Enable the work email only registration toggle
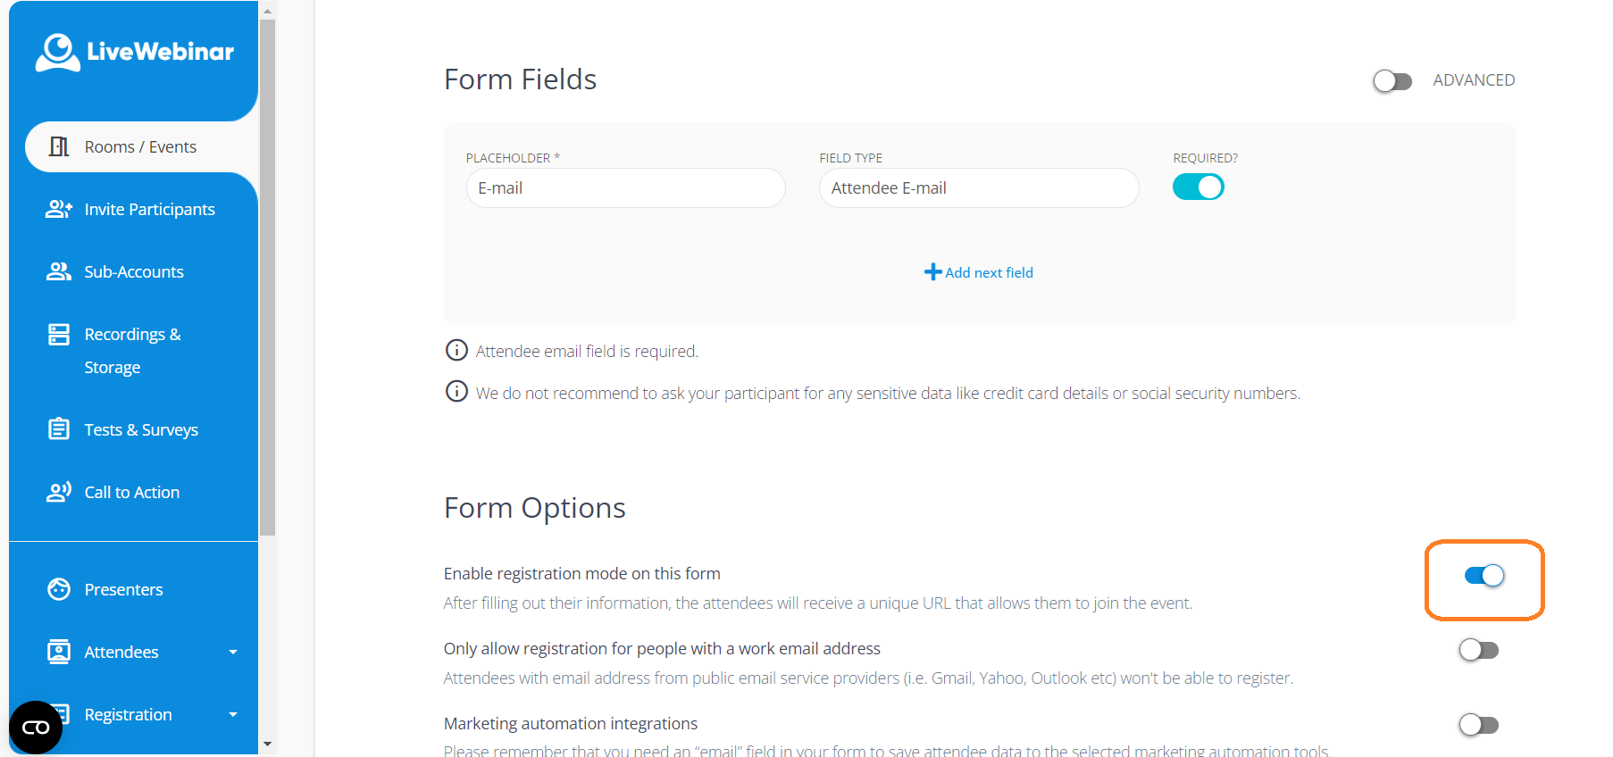Image resolution: width=1613 pixels, height=757 pixels. point(1478,650)
